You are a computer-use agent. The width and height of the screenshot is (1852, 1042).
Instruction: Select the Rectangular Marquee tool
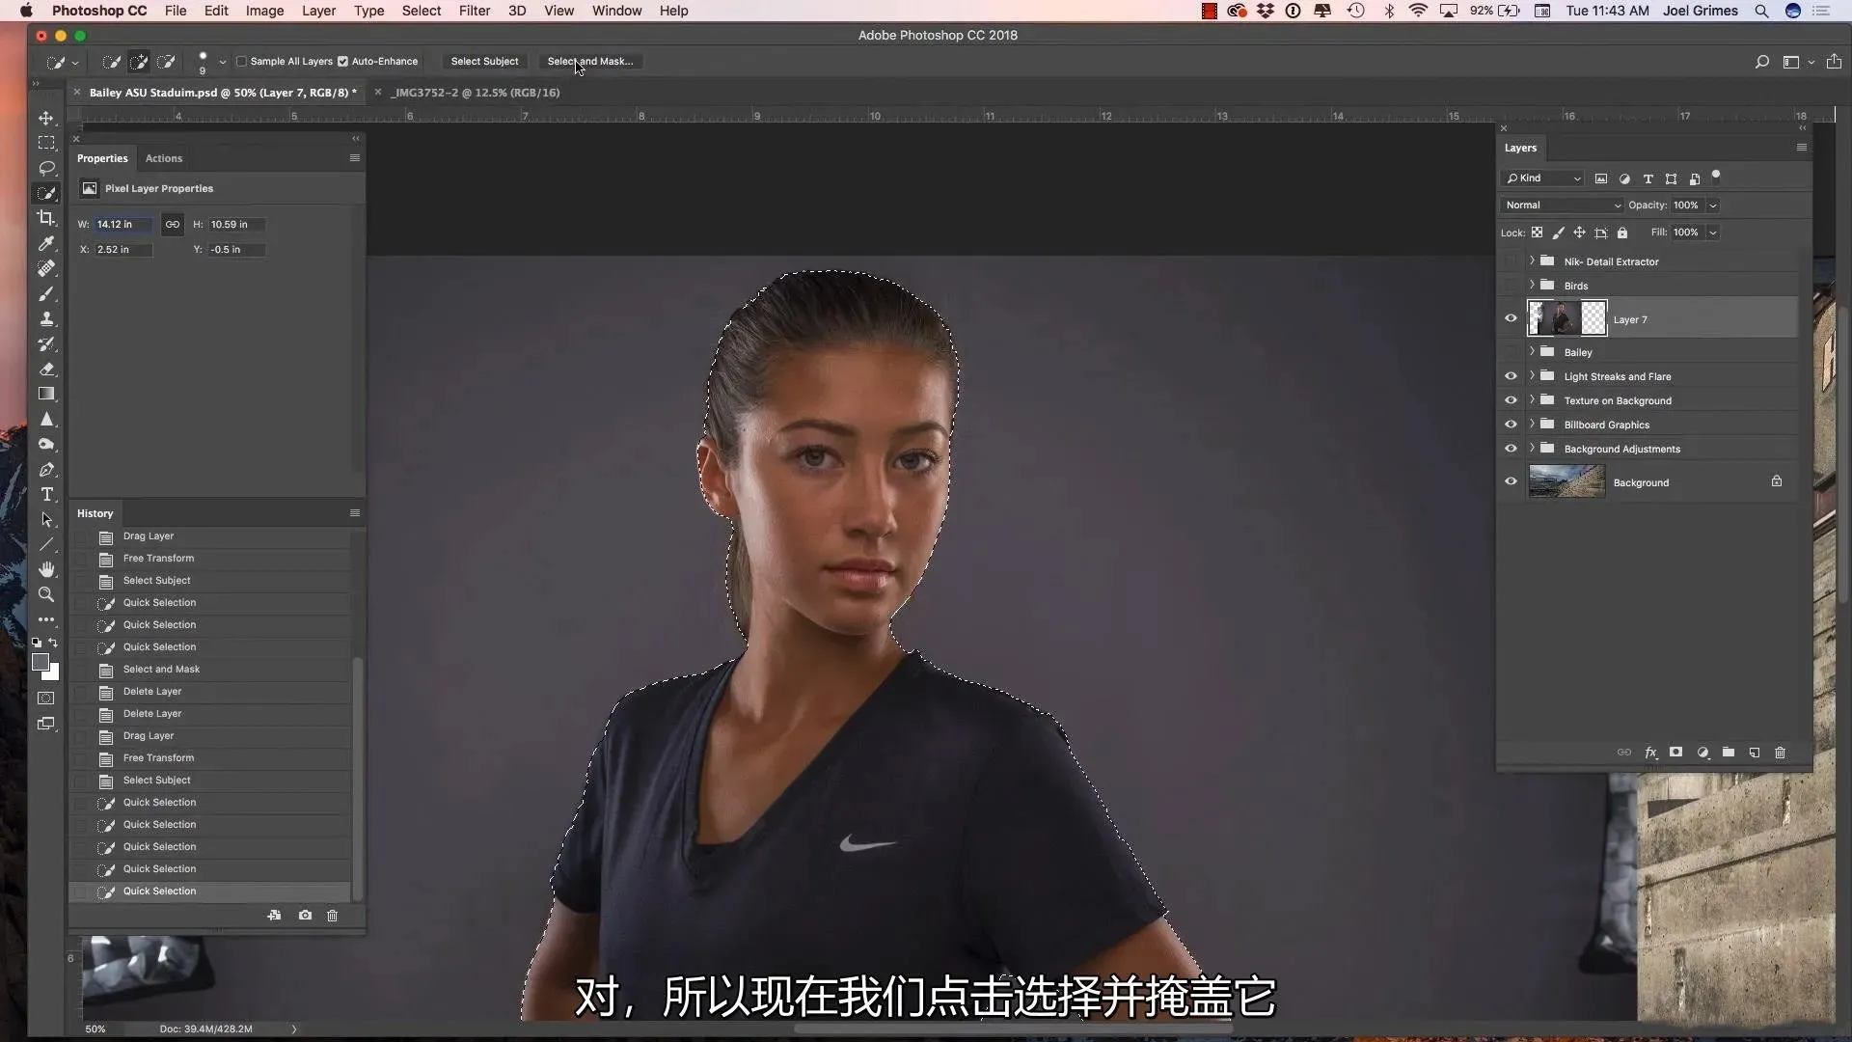(46, 143)
